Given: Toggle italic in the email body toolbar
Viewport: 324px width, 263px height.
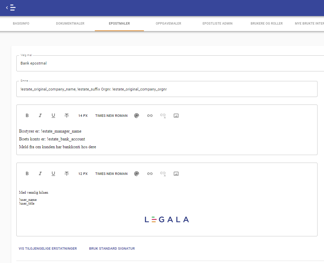Looking at the screenshot, I should point(40,115).
